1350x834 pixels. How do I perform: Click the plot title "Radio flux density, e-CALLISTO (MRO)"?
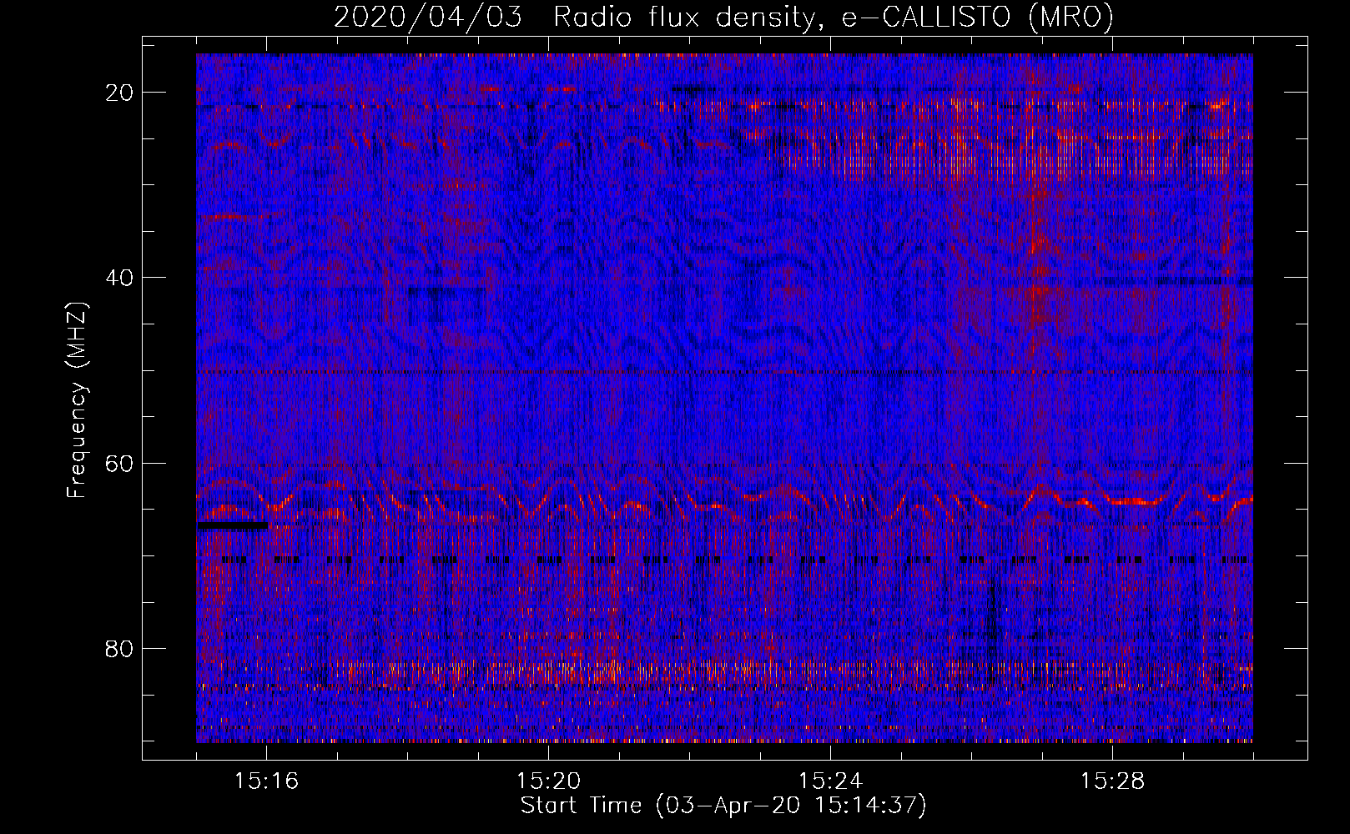834,18
